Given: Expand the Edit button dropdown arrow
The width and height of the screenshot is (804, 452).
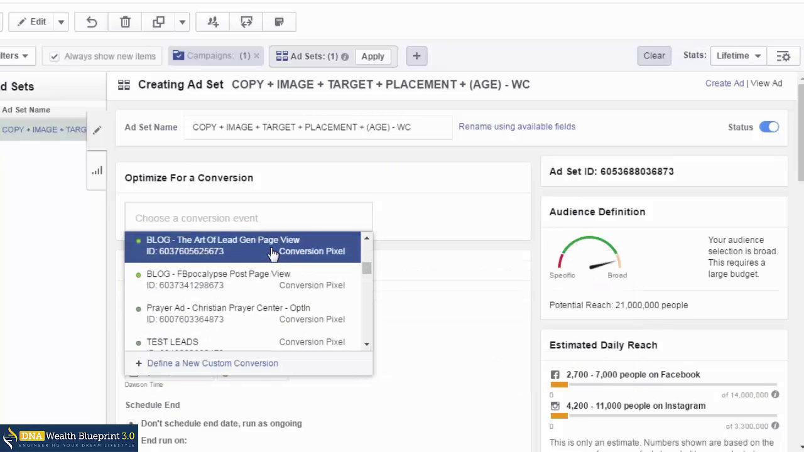Looking at the screenshot, I should (61, 22).
